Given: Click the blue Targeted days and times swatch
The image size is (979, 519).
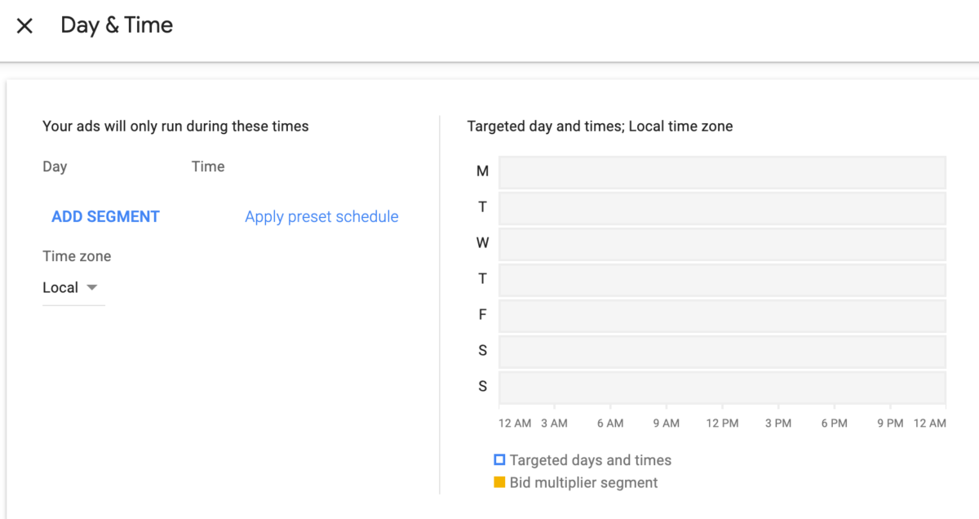Looking at the screenshot, I should click(499, 459).
